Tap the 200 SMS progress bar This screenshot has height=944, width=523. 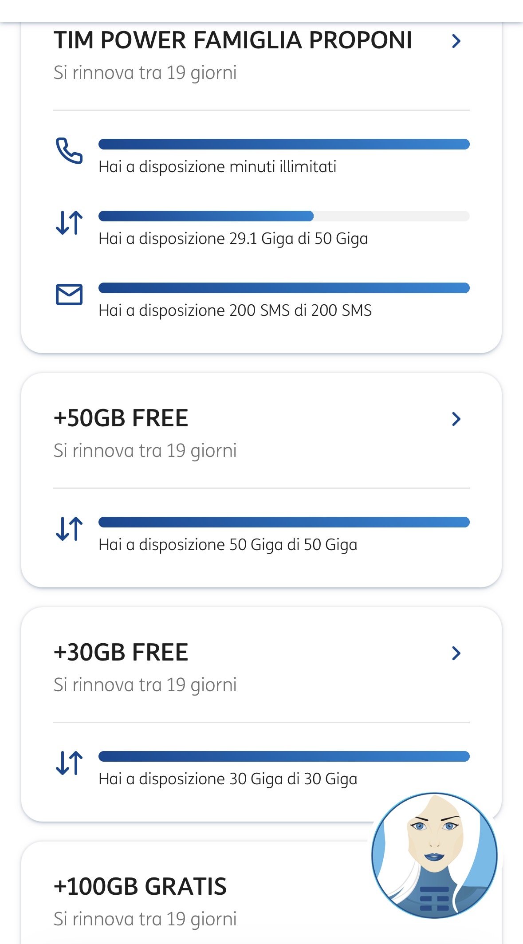pyautogui.click(x=284, y=288)
